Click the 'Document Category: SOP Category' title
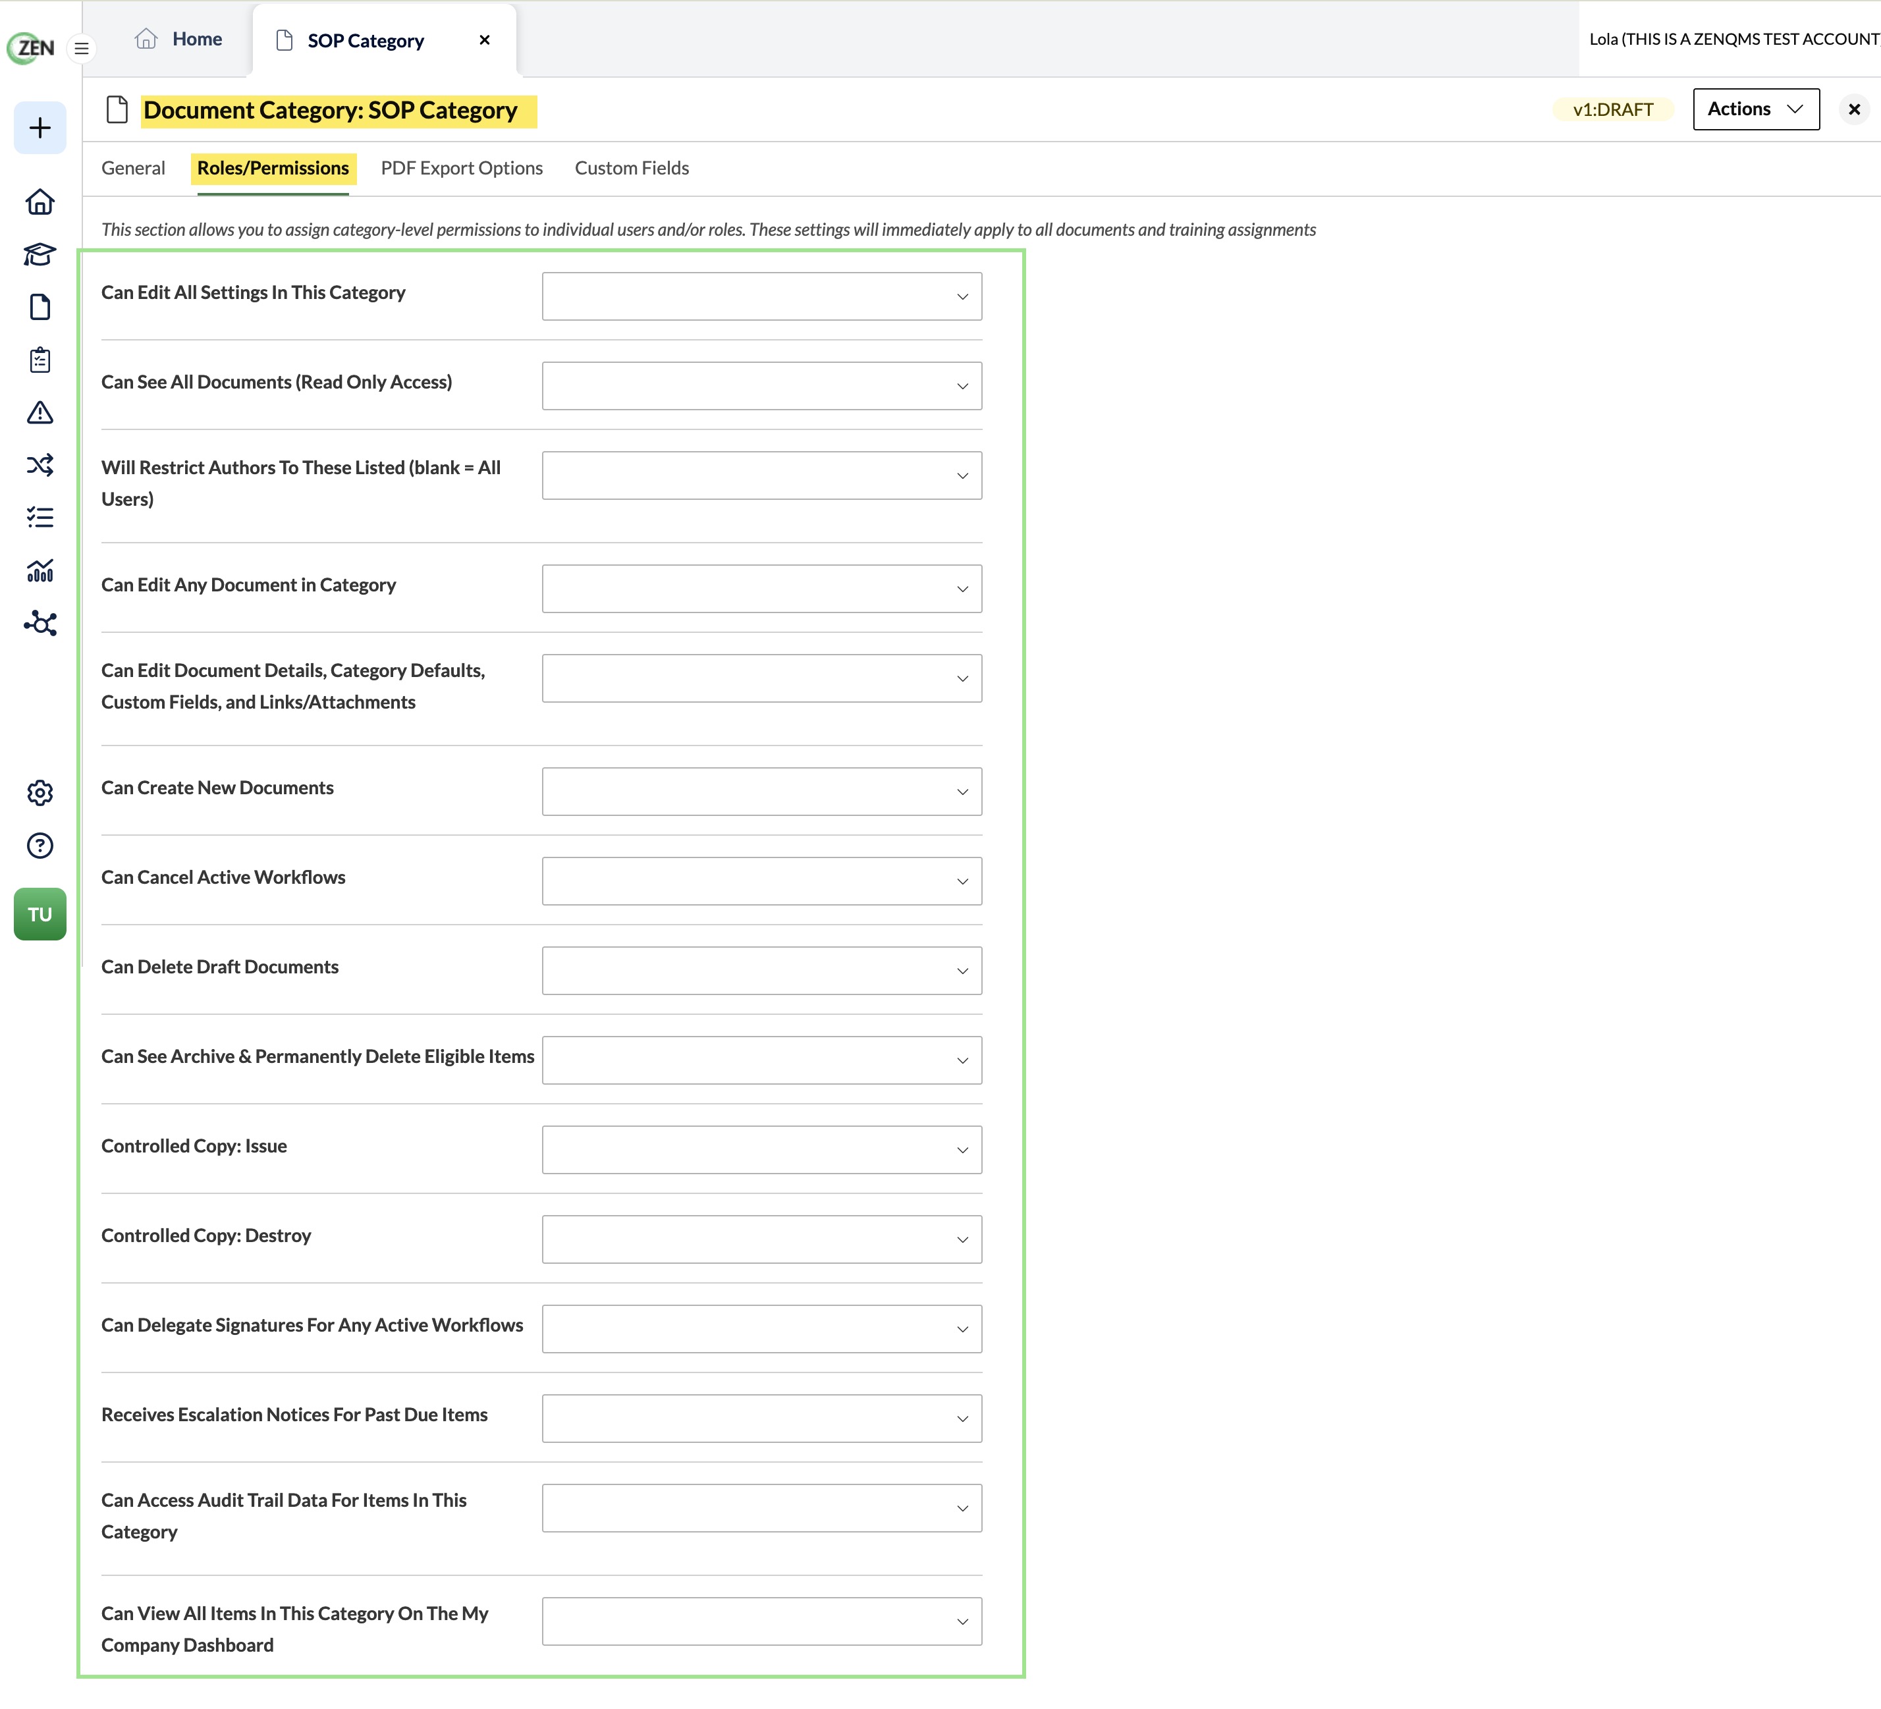 [331, 110]
